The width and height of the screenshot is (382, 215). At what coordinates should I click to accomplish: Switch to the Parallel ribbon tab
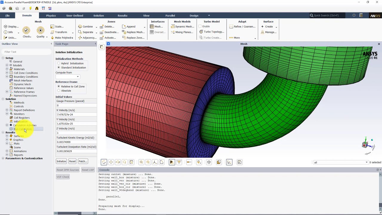point(170,16)
